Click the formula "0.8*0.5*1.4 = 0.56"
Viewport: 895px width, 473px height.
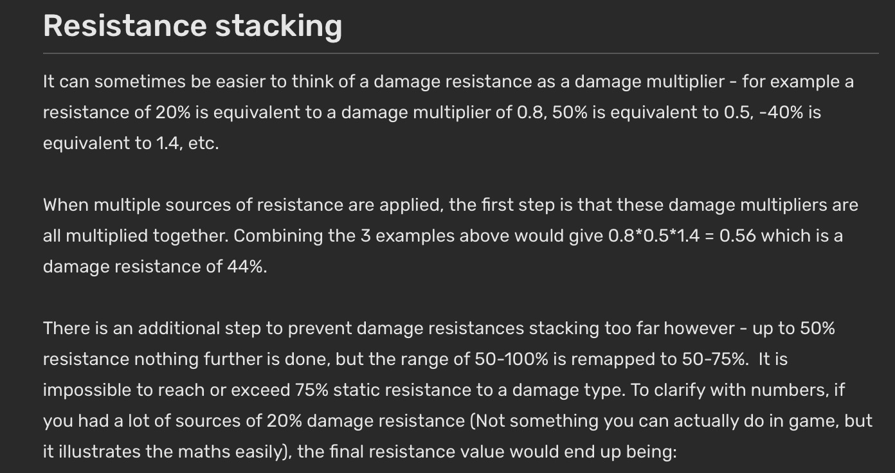click(x=682, y=236)
